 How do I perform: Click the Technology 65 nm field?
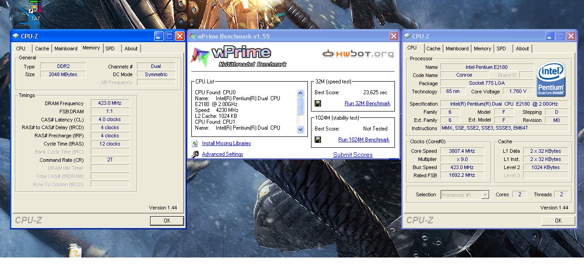[453, 91]
